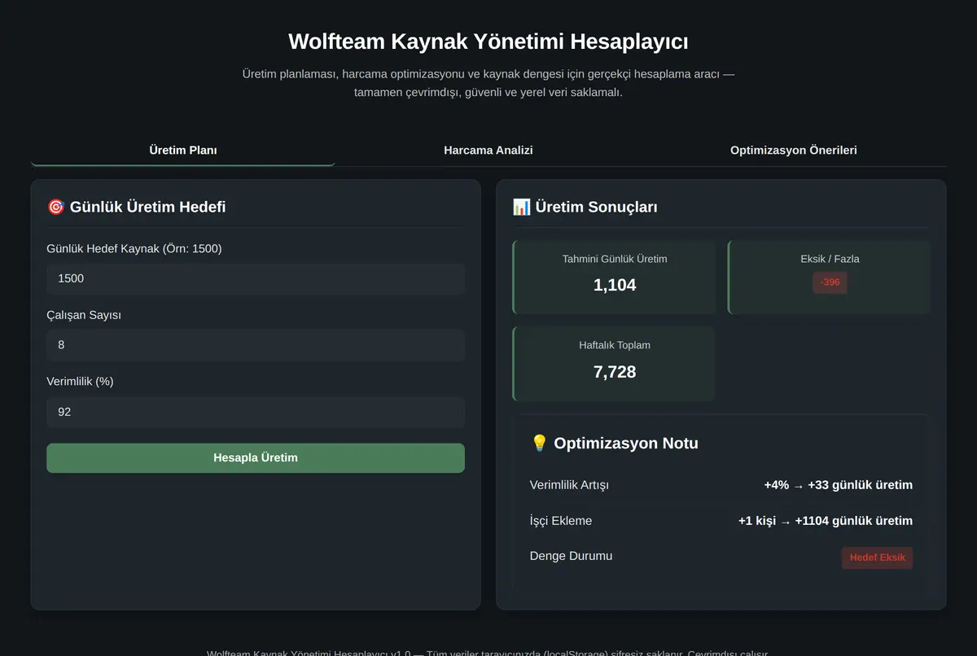977x656 pixels.
Task: Switch to the Üretim Planı tab
Action: [183, 151]
